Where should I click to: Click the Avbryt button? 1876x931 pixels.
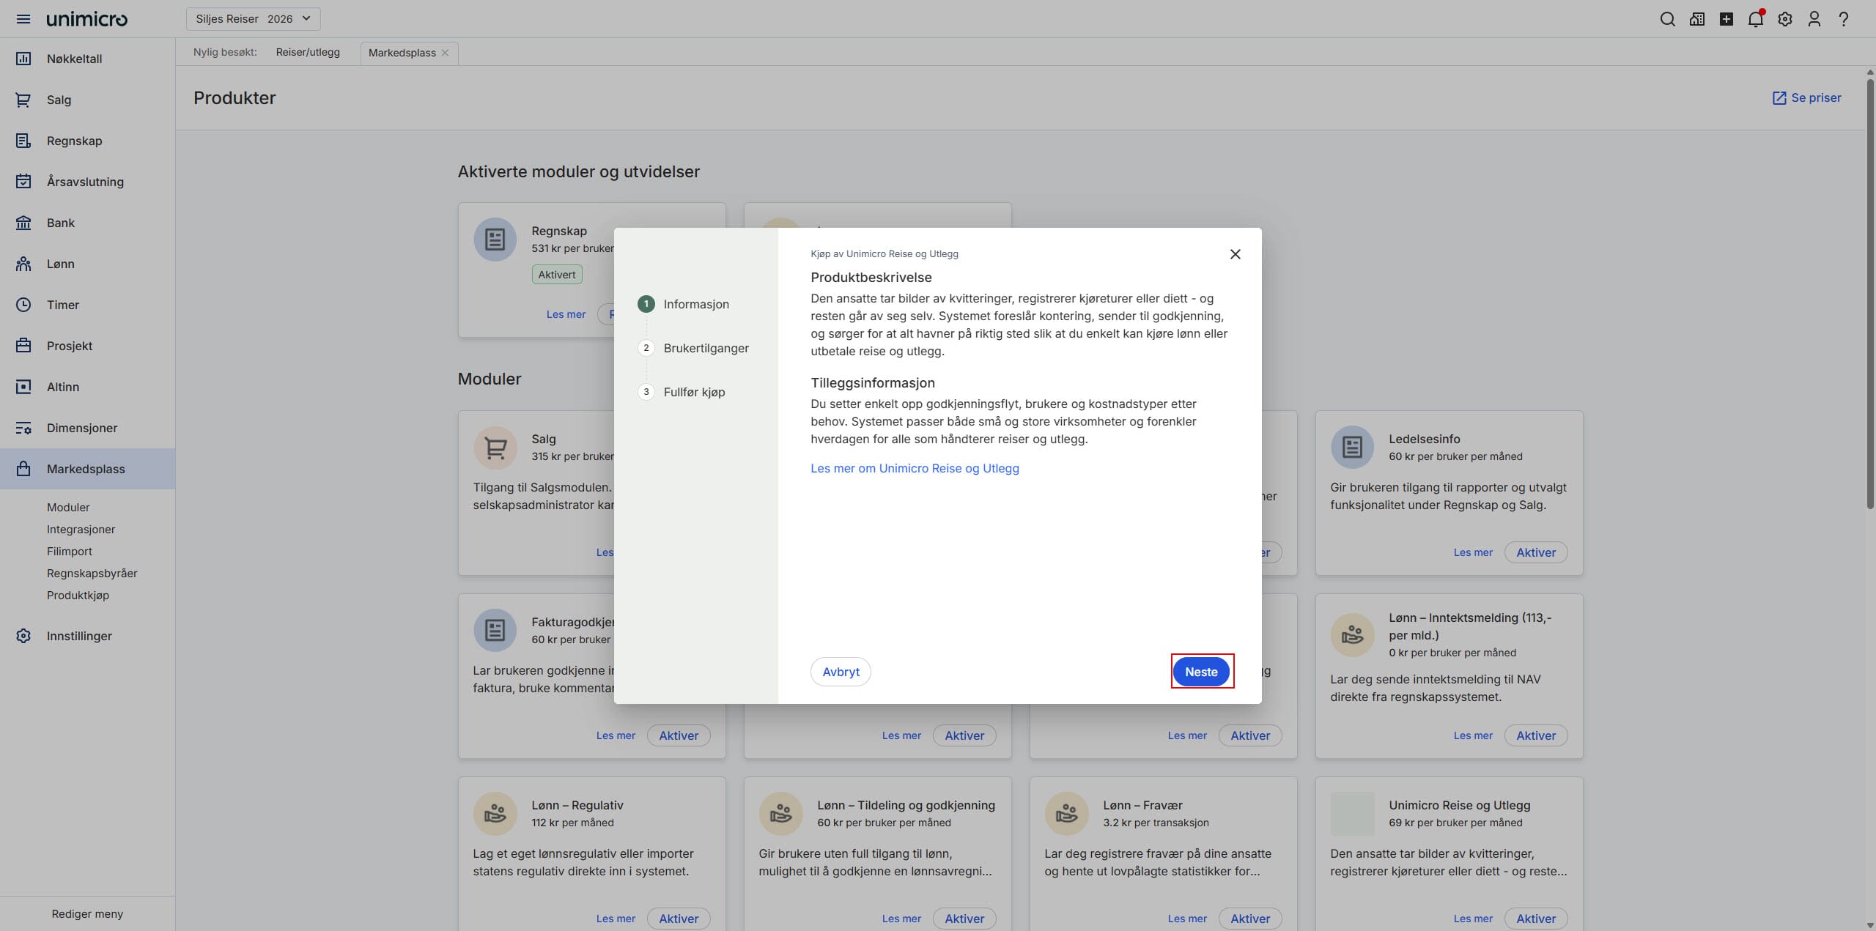pyautogui.click(x=841, y=672)
